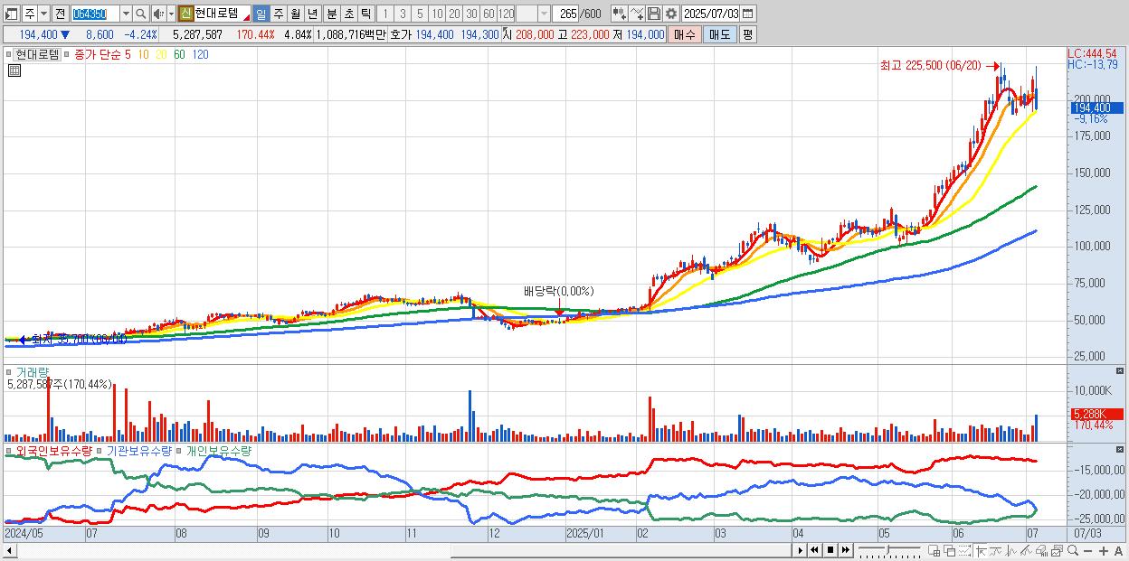Click the 신 yellow badge button
Viewport: 1129px width, 561px height.
tap(185, 14)
